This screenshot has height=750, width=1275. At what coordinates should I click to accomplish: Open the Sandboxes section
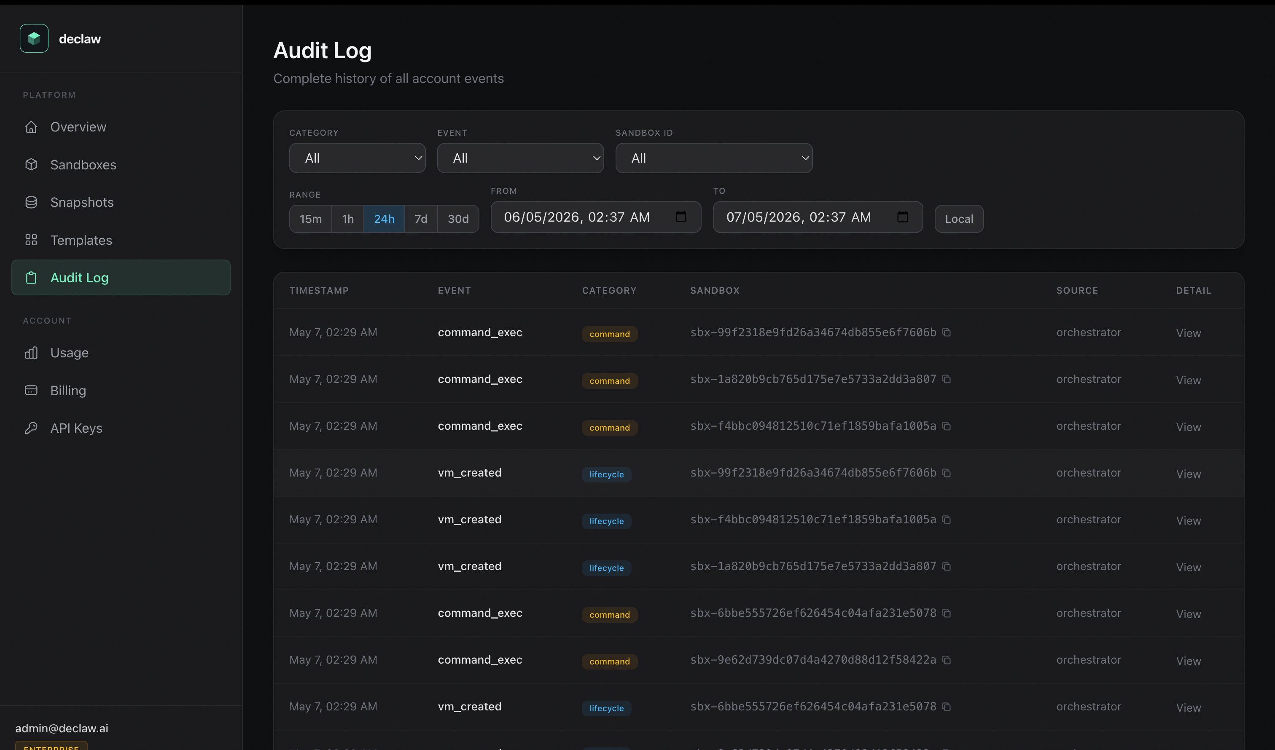(x=121, y=165)
